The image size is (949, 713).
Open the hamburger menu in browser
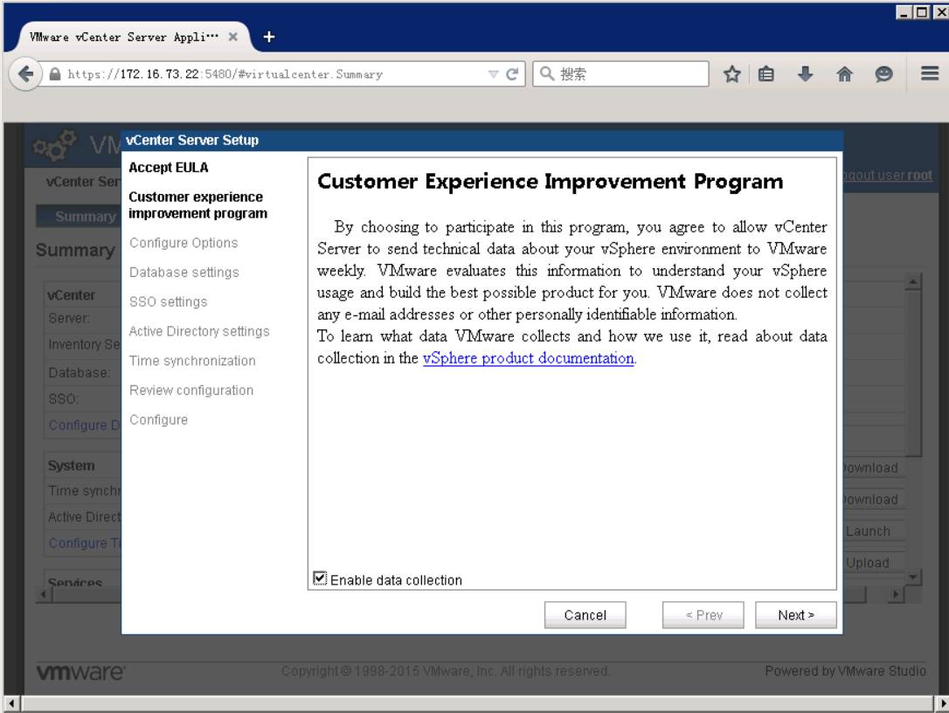coord(930,74)
